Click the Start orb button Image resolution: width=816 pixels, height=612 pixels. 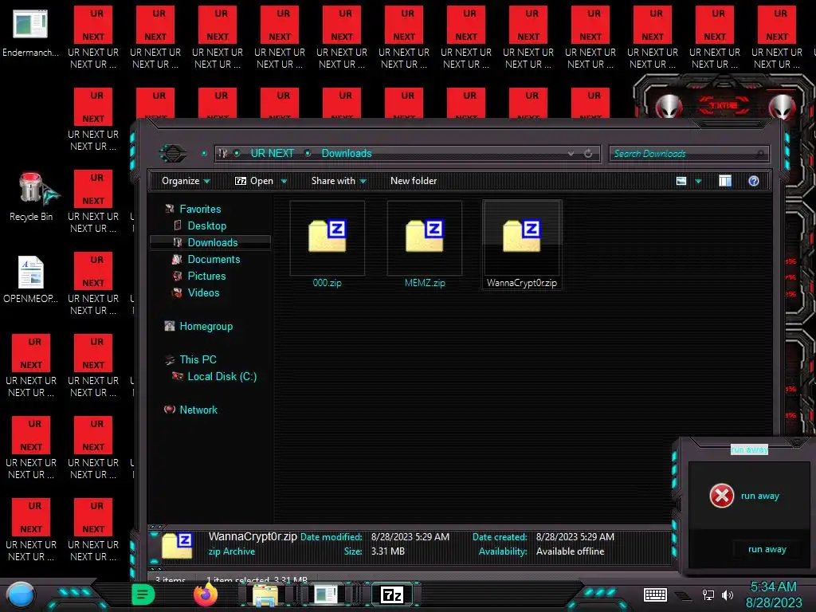[21, 595]
